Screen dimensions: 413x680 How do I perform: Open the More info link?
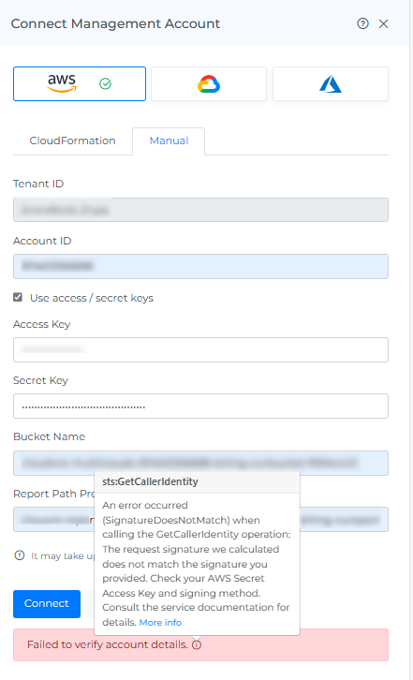tap(160, 622)
